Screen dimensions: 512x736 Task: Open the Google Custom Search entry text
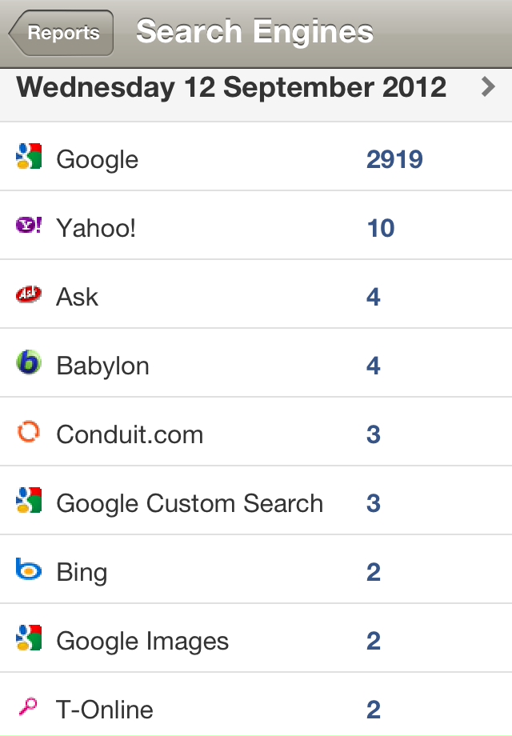[190, 504]
